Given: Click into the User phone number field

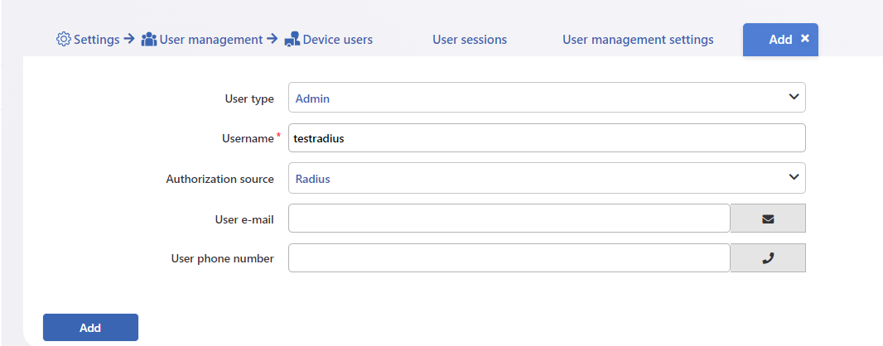Looking at the screenshot, I should [509, 258].
